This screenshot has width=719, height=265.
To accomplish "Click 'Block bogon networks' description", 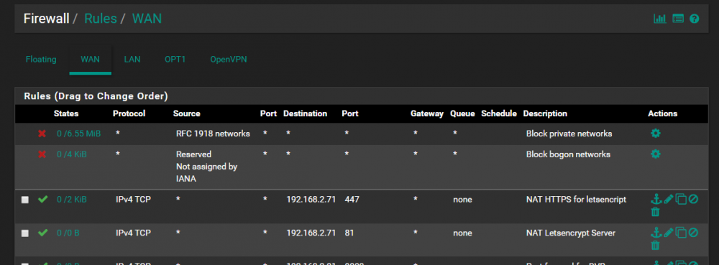I will (x=568, y=154).
